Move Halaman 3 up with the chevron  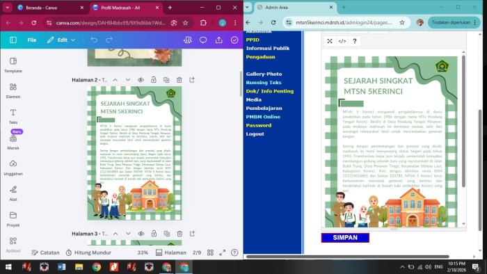click(x=115, y=234)
